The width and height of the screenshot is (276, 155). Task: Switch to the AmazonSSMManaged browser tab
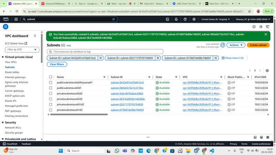click(56, 3)
